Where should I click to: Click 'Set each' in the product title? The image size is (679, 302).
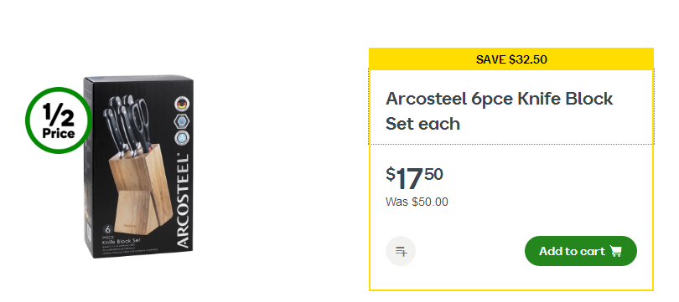(x=422, y=124)
